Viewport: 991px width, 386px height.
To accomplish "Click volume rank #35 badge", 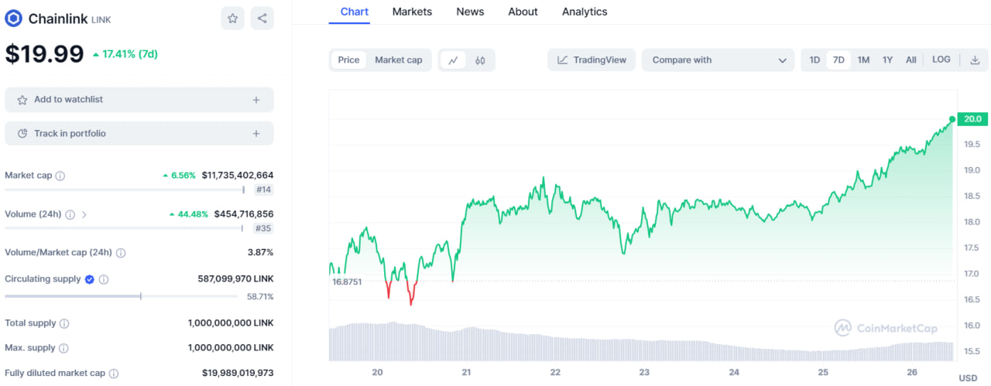I will [263, 228].
